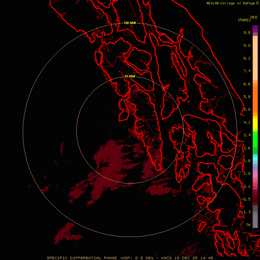Click the -1.3 value on the color scale
260x260 pixels.
[246, 212]
